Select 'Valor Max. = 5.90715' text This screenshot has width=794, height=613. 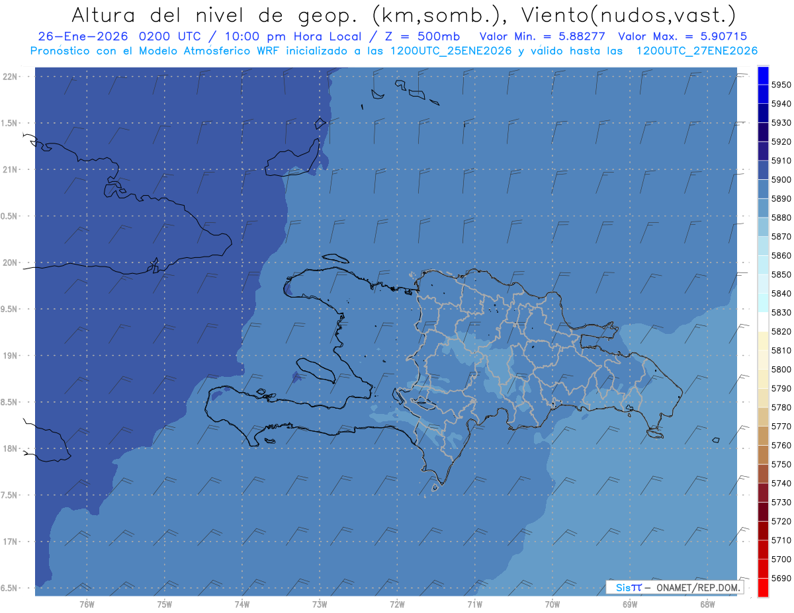683,36
